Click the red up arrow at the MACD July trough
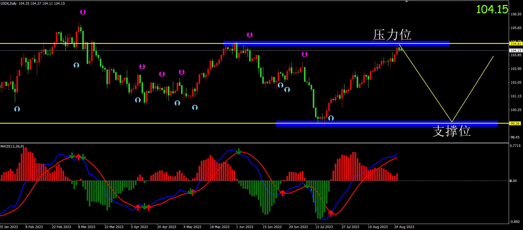The height and width of the screenshot is (230, 523). pyautogui.click(x=331, y=213)
